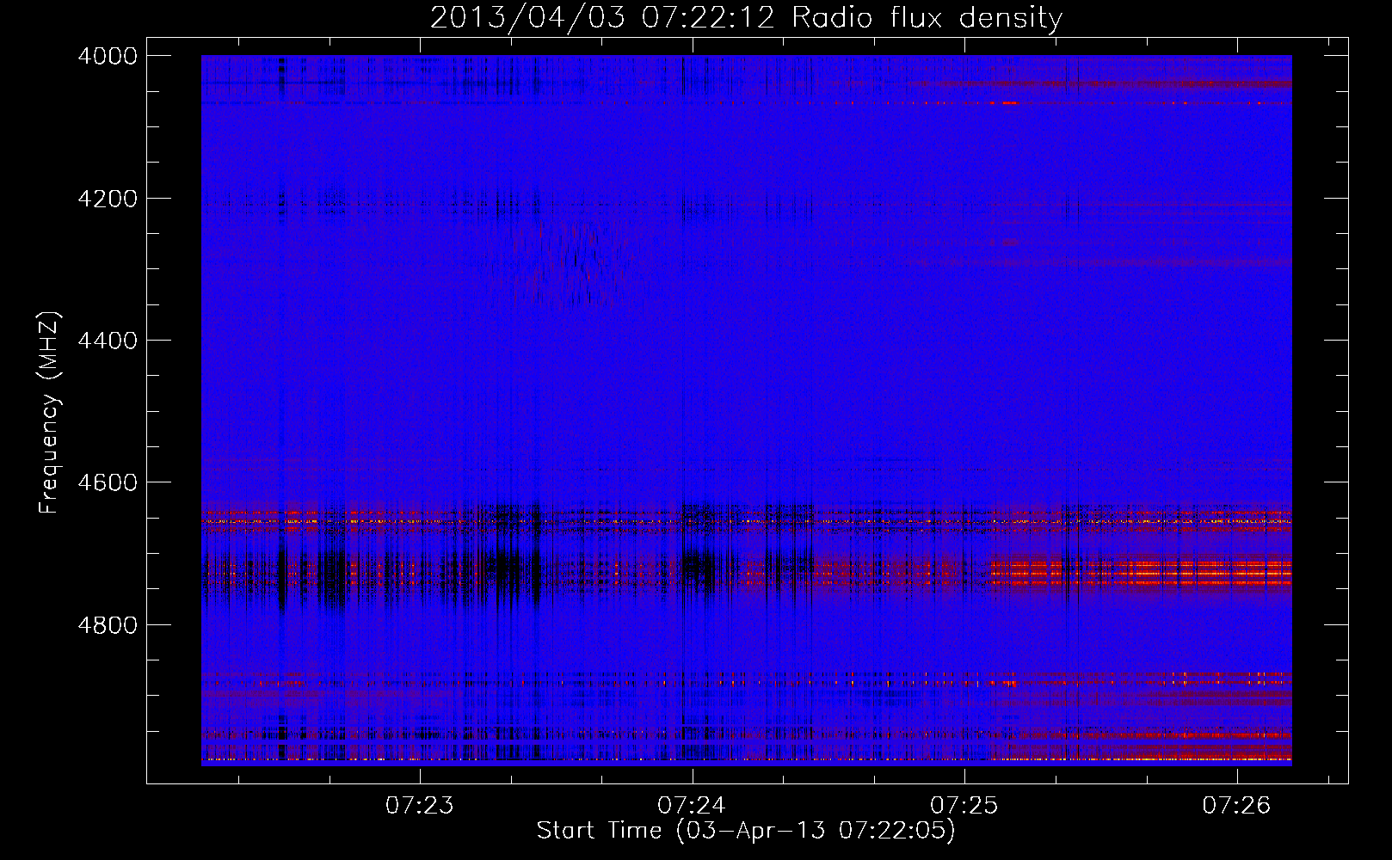1392x860 pixels.
Task: Click the 'Start Time (03-Apr-13 07:22:05)' axis label
Action: pos(746,831)
